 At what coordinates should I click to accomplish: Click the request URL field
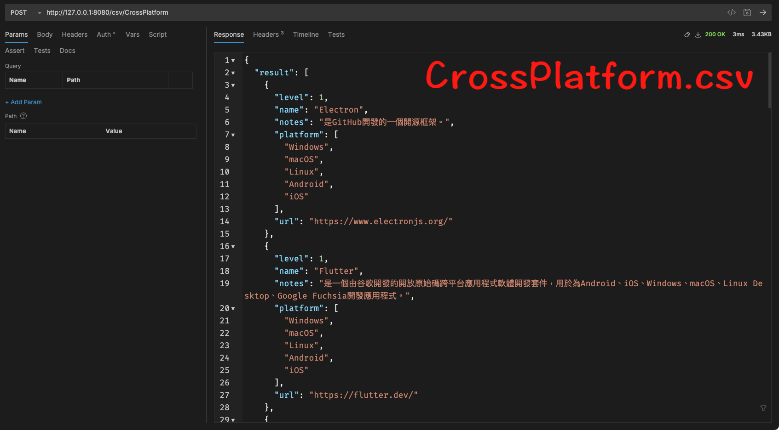[382, 12]
